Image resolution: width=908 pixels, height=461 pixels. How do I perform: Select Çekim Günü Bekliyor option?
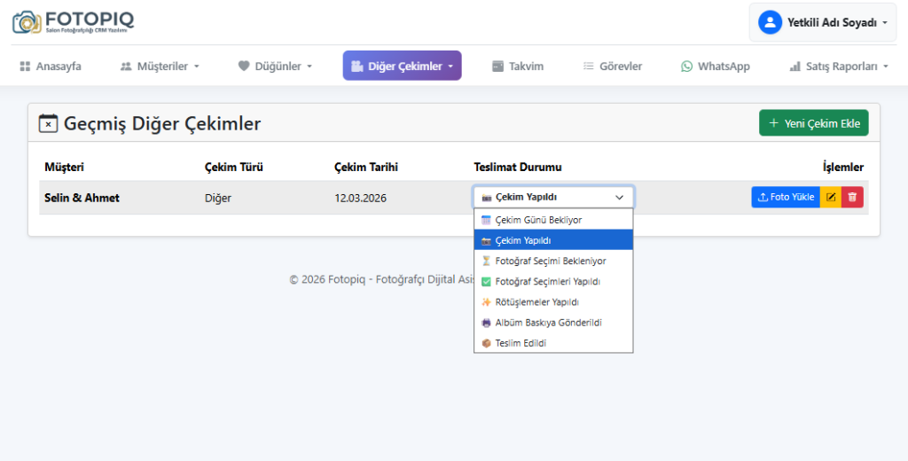538,220
